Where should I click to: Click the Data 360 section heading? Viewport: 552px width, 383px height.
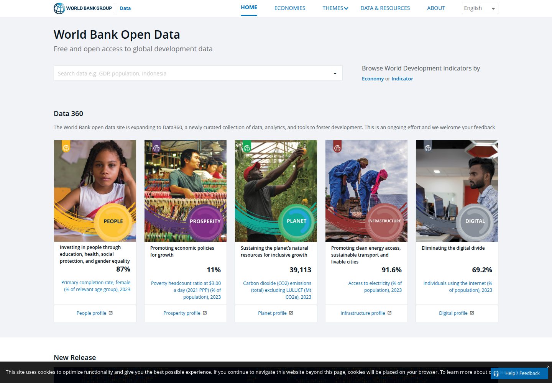[68, 113]
